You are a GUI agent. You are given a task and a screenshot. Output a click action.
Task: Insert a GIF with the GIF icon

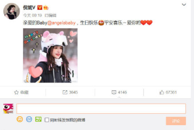(x=29, y=119)
